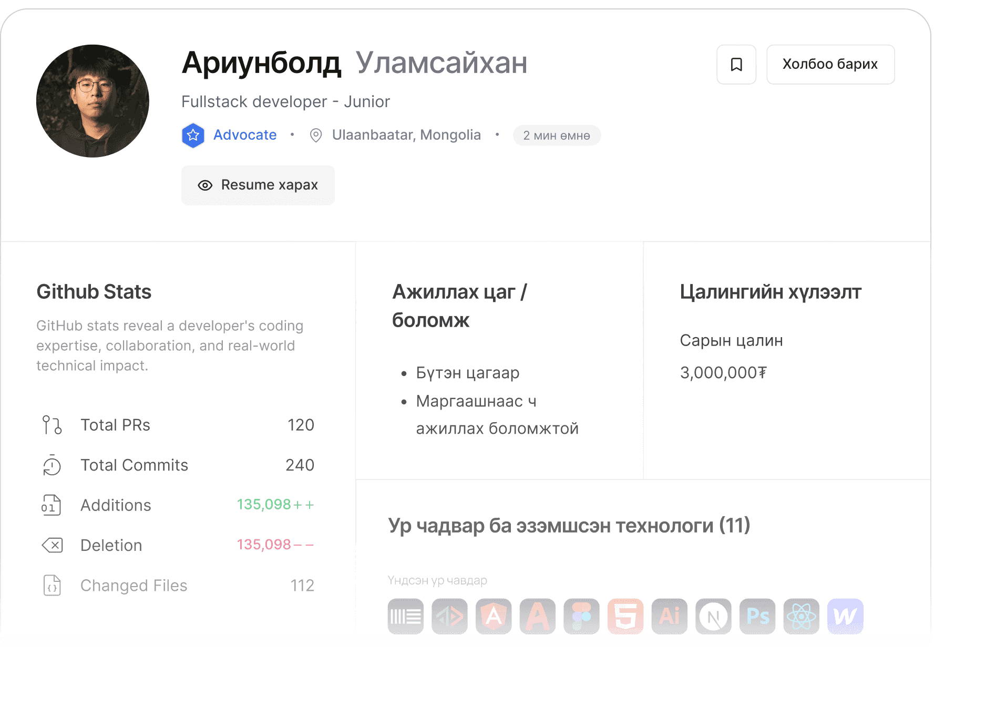Click the Deletion backspace icon

click(x=52, y=545)
